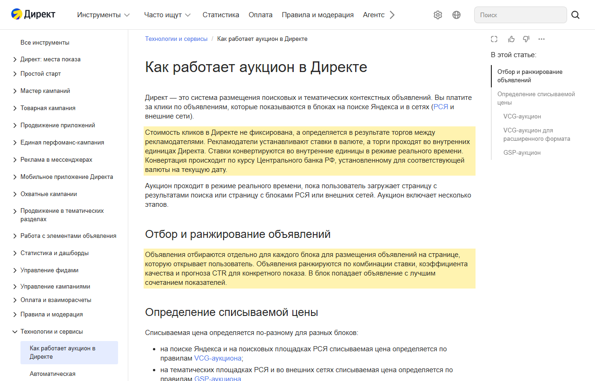Open the language globe icon
Image resolution: width=595 pixels, height=381 pixels.
pos(456,15)
